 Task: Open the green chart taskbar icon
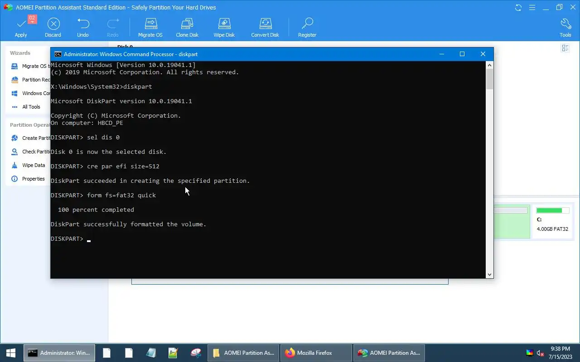[173, 353]
